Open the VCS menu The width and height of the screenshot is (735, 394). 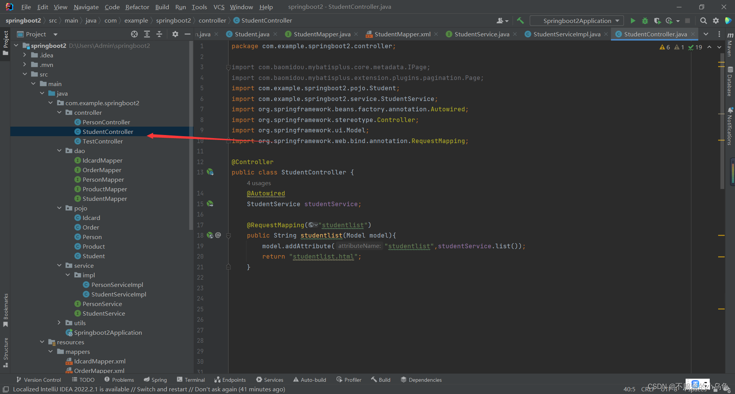[x=219, y=7]
